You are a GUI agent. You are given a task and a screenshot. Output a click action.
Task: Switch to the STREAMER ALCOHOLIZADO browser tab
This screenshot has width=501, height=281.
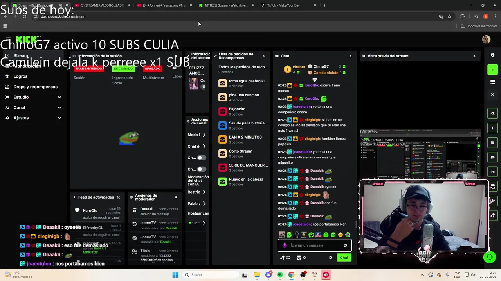click(102, 5)
